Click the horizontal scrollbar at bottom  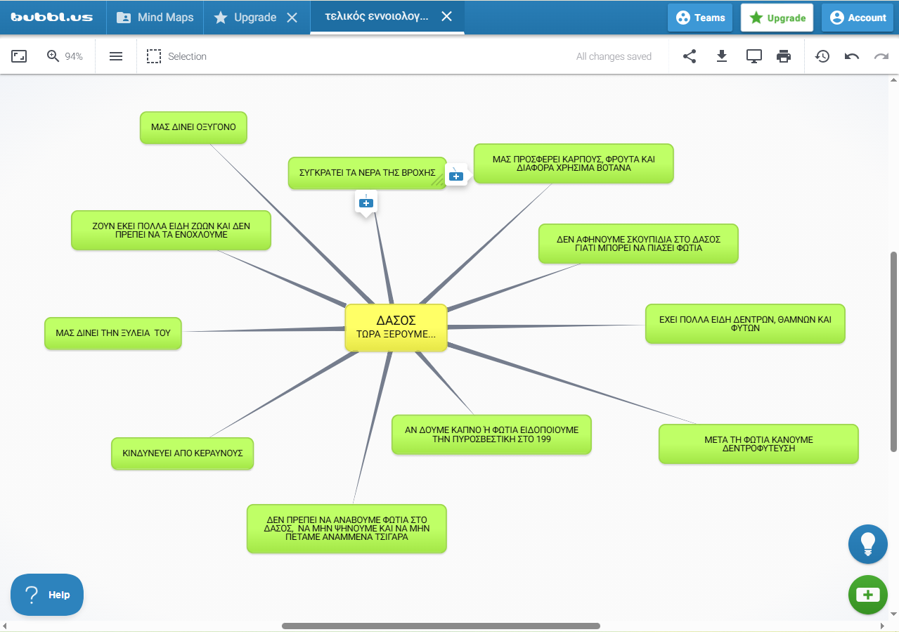click(441, 626)
